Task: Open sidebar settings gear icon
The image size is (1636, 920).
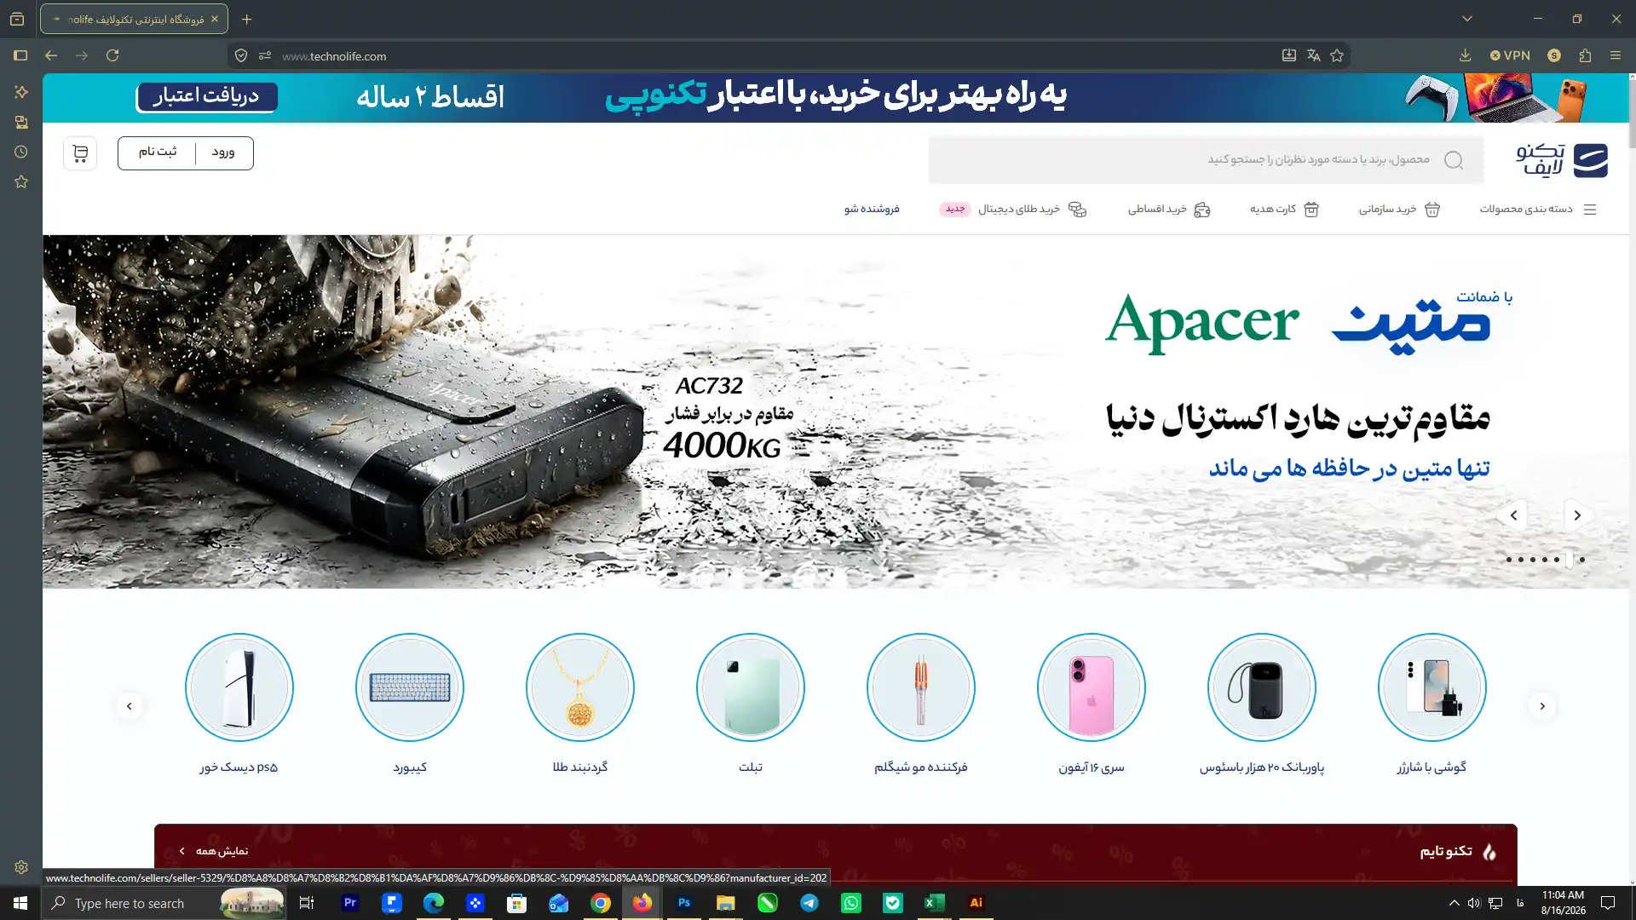Action: click(21, 867)
